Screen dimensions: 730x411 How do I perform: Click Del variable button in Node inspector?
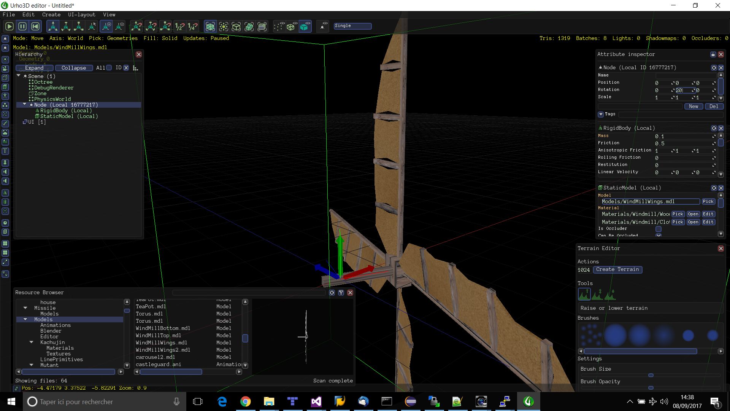[x=714, y=107]
